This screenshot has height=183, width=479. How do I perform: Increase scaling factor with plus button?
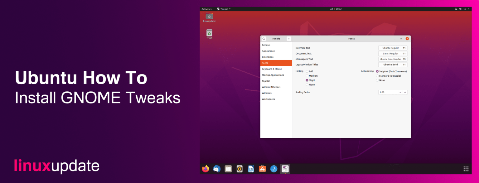pos(405,92)
